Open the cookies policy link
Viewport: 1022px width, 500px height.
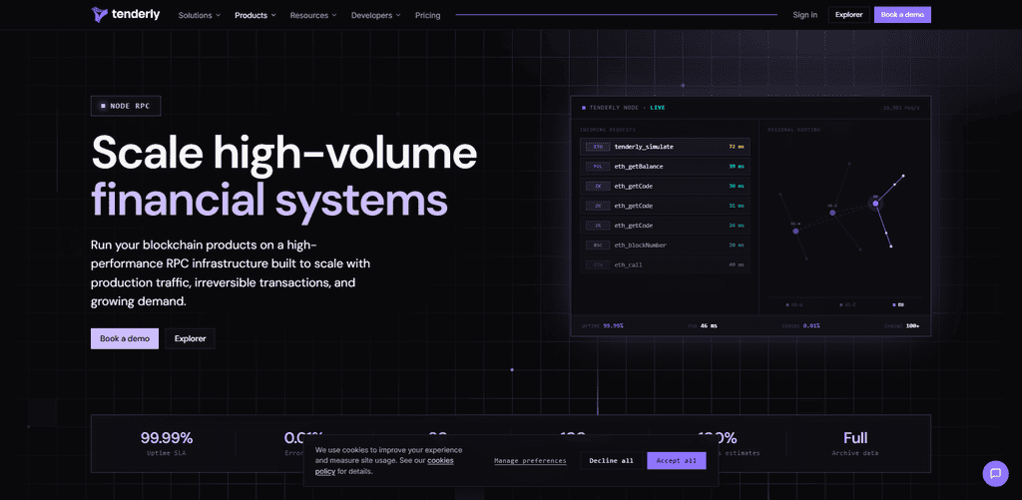[x=384, y=465]
